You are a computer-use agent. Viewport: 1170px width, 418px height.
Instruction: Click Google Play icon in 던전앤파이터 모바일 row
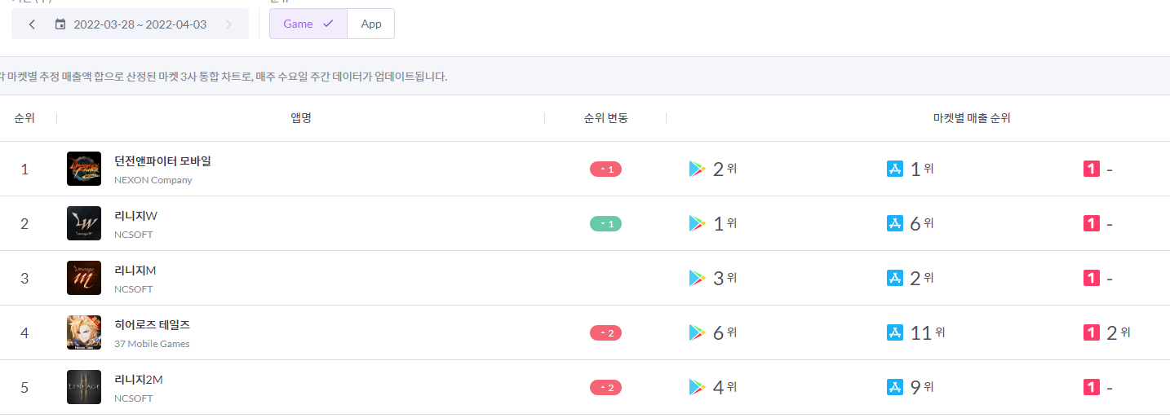(697, 169)
